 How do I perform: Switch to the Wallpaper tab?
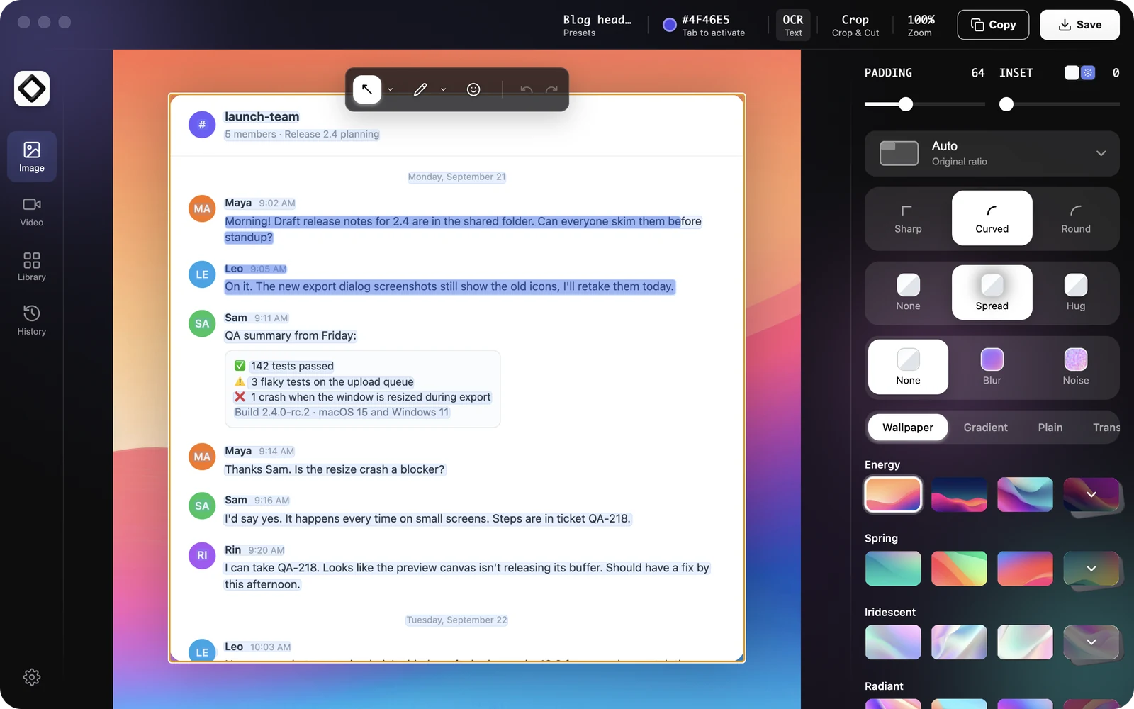click(x=908, y=428)
